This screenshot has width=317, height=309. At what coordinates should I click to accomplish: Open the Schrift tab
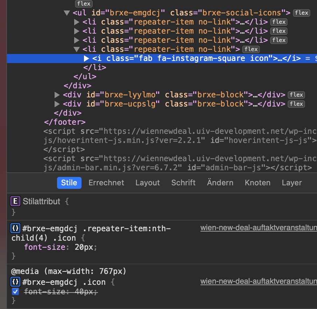tap(183, 183)
